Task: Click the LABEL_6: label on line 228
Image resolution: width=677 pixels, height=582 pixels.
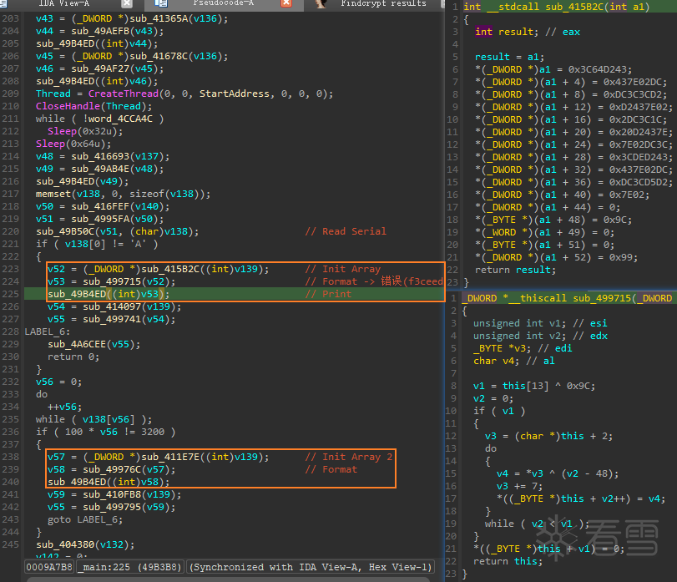Action: click(48, 331)
